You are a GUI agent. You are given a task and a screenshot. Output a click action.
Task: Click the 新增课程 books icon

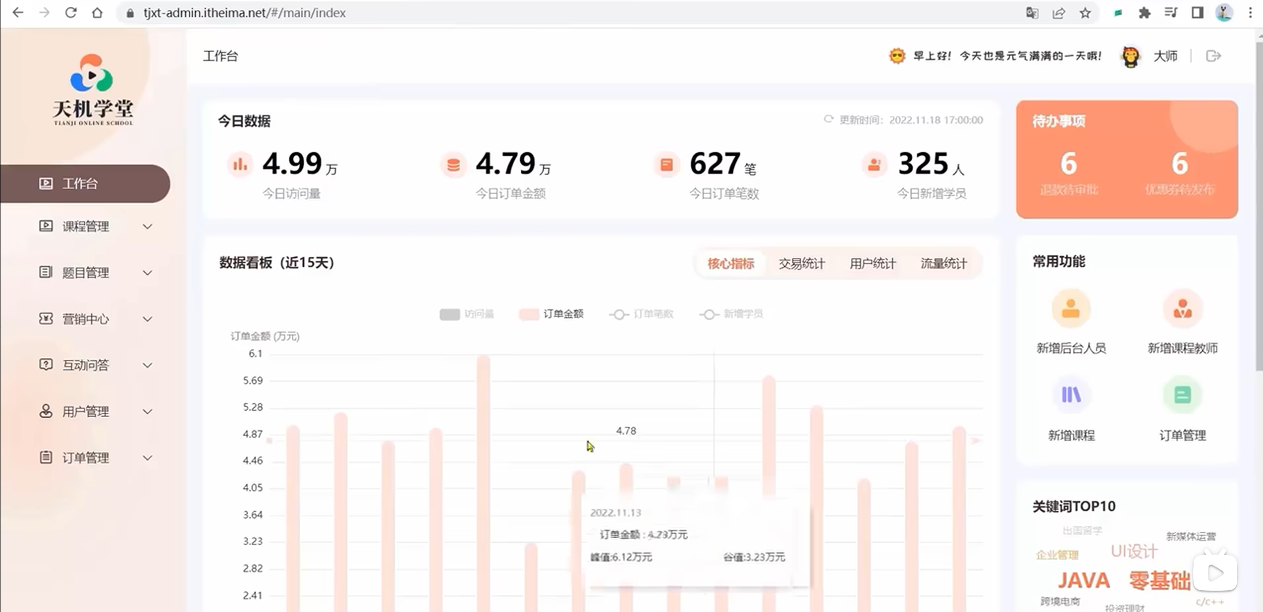(1070, 395)
